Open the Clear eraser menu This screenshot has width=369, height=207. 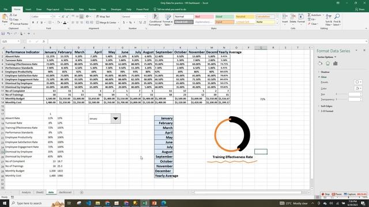[313, 24]
